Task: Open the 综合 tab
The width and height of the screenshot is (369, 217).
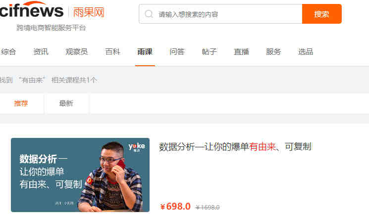Action: coord(8,51)
